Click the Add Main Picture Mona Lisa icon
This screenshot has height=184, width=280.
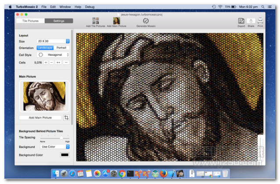pyautogui.click(x=116, y=21)
